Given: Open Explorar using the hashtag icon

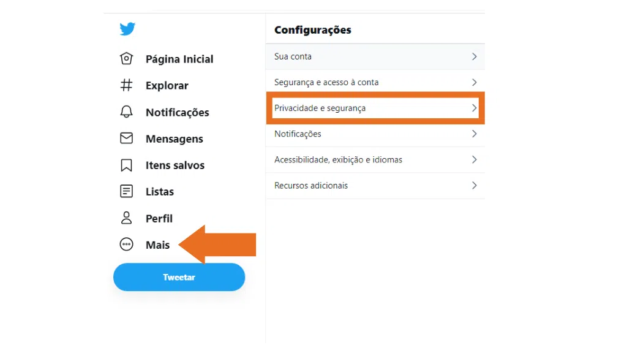Looking at the screenshot, I should pyautogui.click(x=126, y=85).
